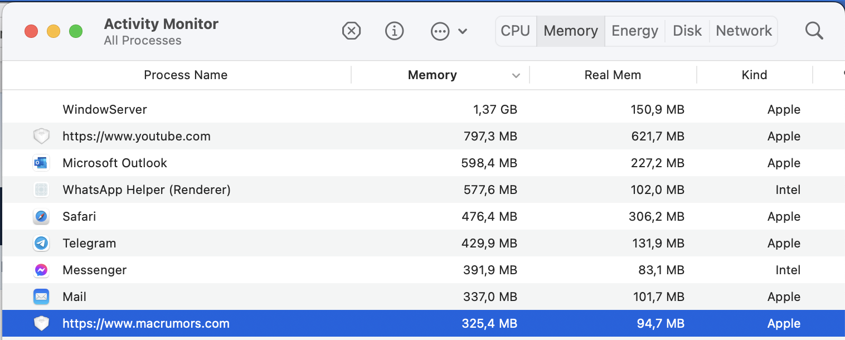Open the Disk tab
This screenshot has width=845, height=340.
tap(687, 31)
